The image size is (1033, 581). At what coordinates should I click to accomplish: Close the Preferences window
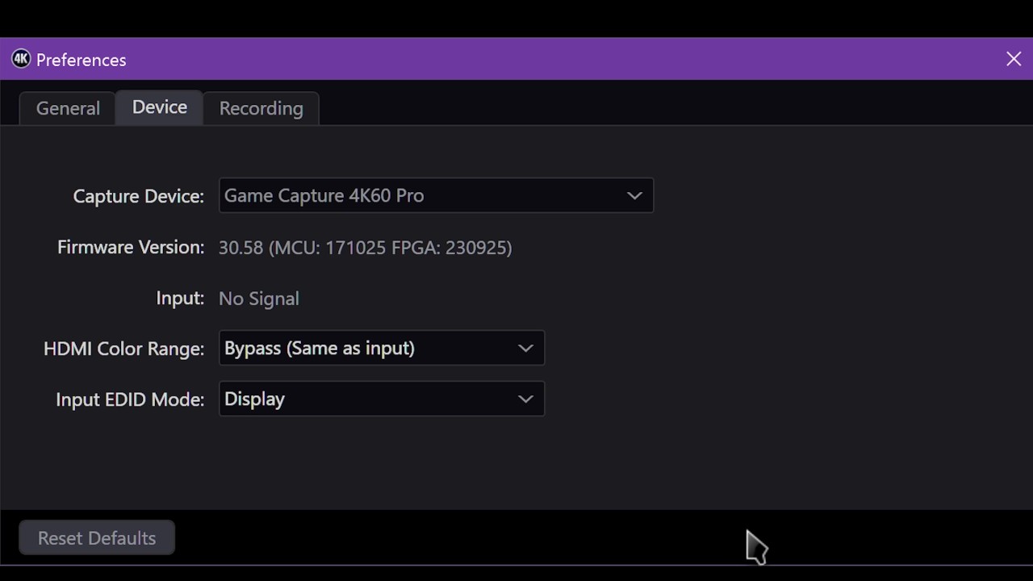coord(1014,59)
